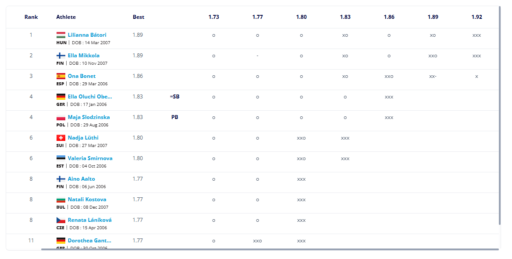The height and width of the screenshot is (259, 512).
Task: Open Ella Mikkola's athlete profile link
Action: [x=84, y=56]
